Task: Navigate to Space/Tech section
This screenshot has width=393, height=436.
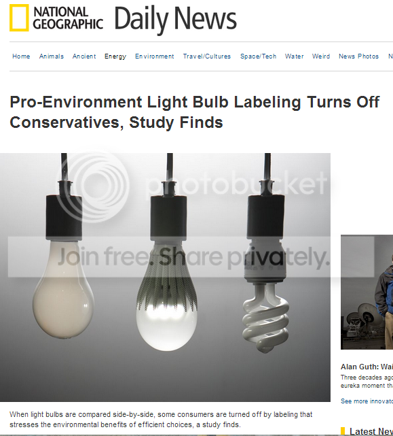Action: point(258,56)
